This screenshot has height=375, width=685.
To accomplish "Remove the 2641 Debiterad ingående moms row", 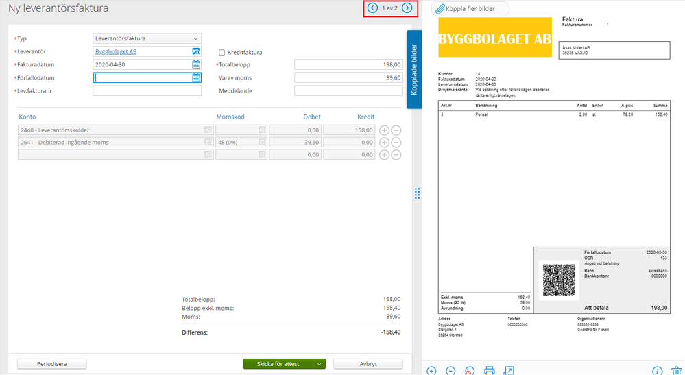I will coord(396,142).
